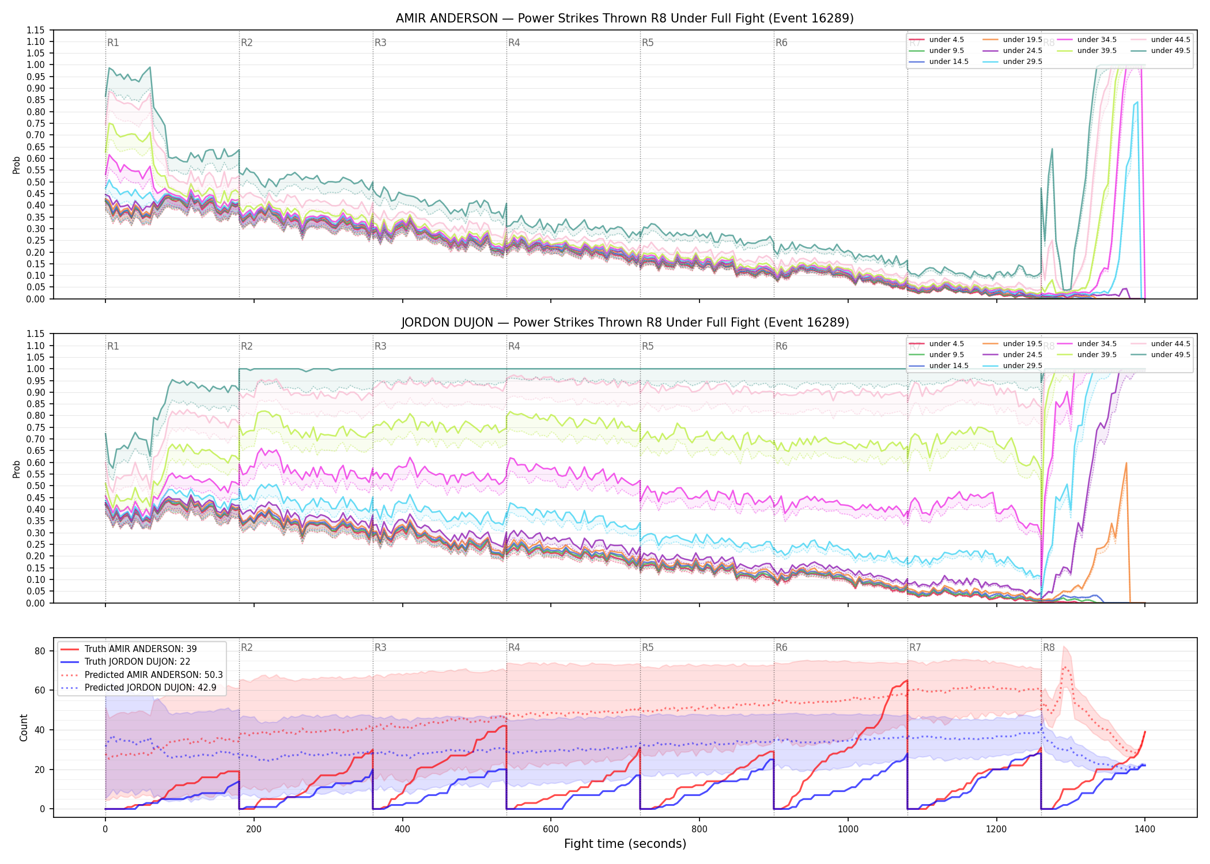Click R6 round marker in bottom chart

coord(781,647)
